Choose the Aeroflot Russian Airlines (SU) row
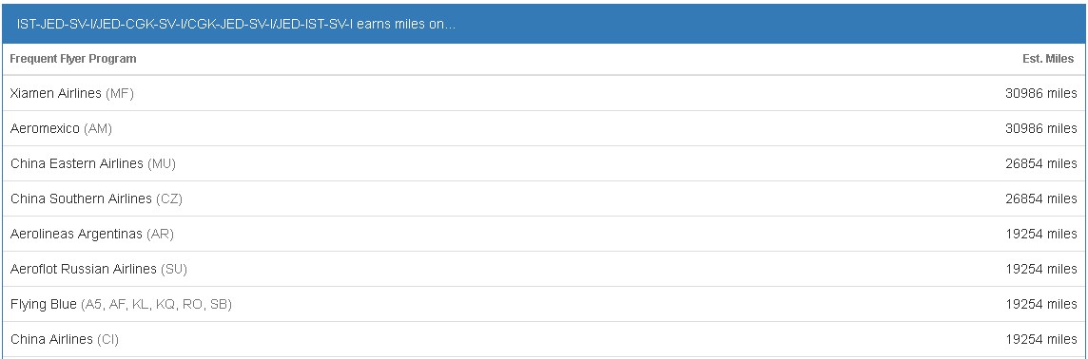 tap(543, 269)
